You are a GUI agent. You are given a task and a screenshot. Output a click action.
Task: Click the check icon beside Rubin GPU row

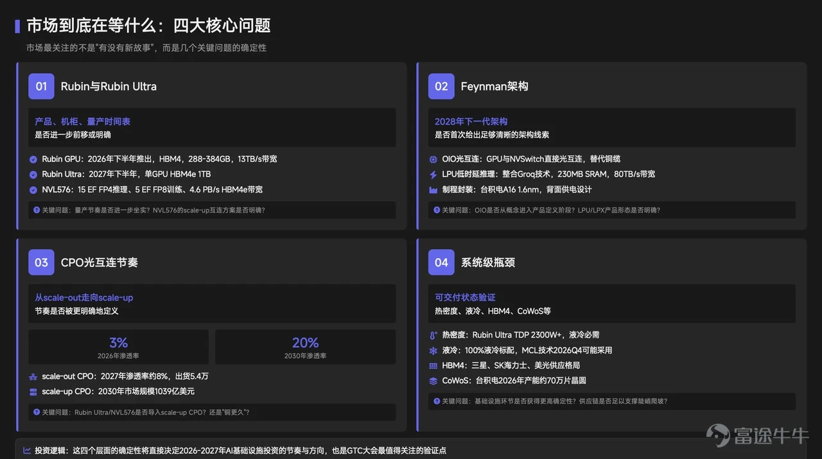click(33, 159)
